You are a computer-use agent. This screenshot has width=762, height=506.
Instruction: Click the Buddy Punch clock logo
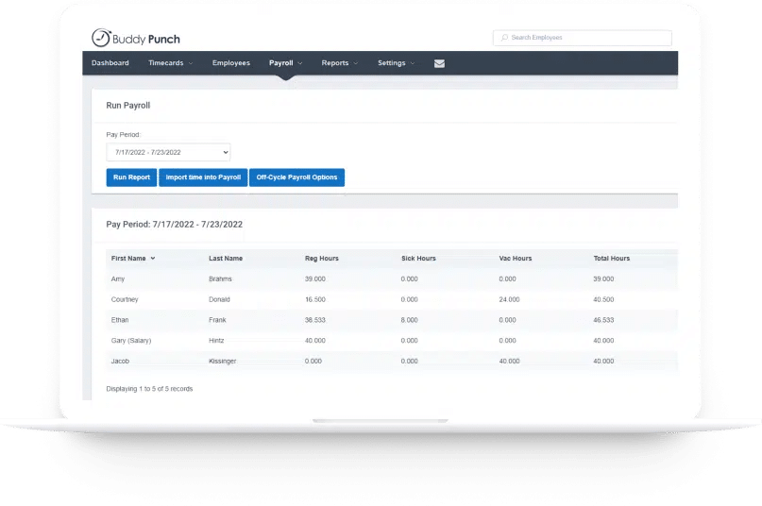(x=101, y=38)
